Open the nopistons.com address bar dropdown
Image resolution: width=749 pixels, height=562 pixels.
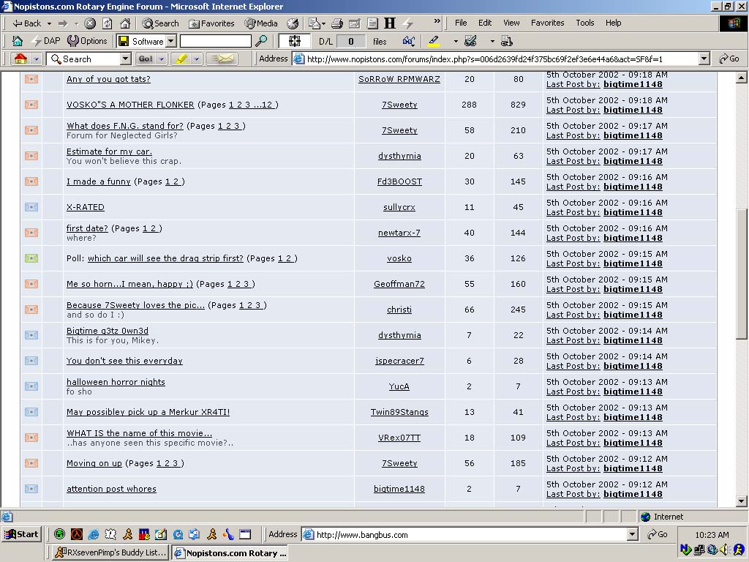[x=704, y=59]
